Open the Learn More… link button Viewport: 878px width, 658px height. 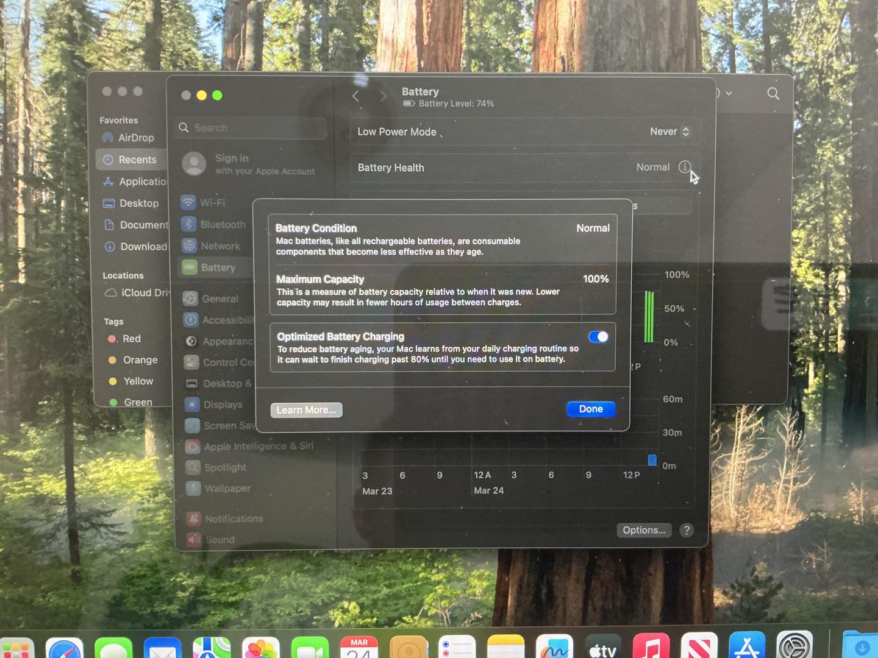tap(307, 410)
